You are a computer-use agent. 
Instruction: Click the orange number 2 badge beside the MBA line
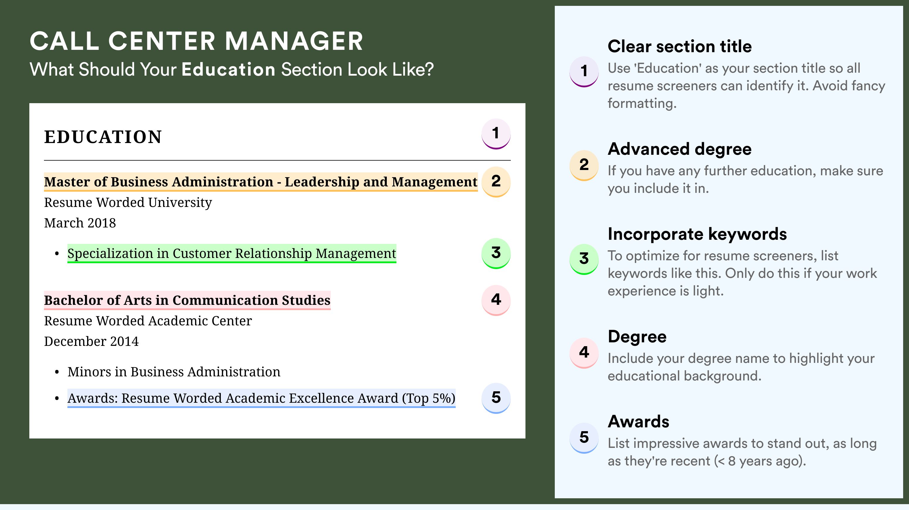point(496,182)
